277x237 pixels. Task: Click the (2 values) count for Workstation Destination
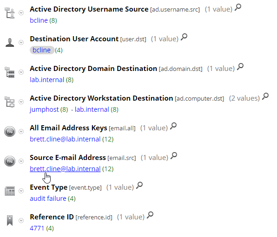click(244, 98)
